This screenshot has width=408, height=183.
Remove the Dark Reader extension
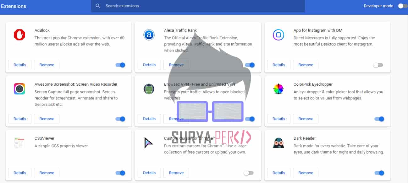click(306, 173)
